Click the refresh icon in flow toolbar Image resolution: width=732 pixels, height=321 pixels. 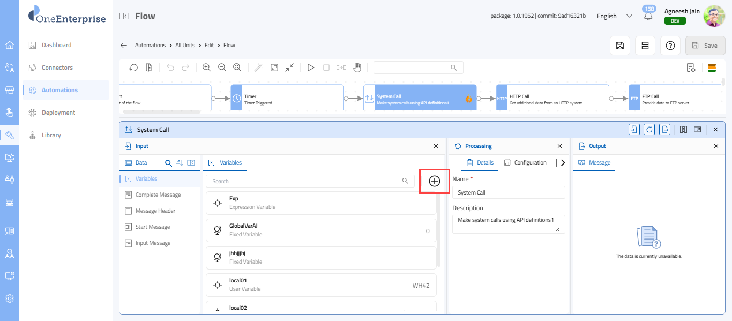134,68
